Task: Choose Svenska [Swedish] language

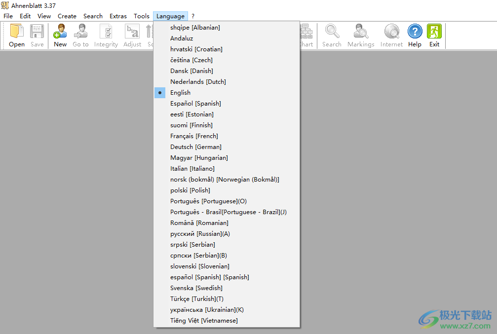Action: click(227, 288)
